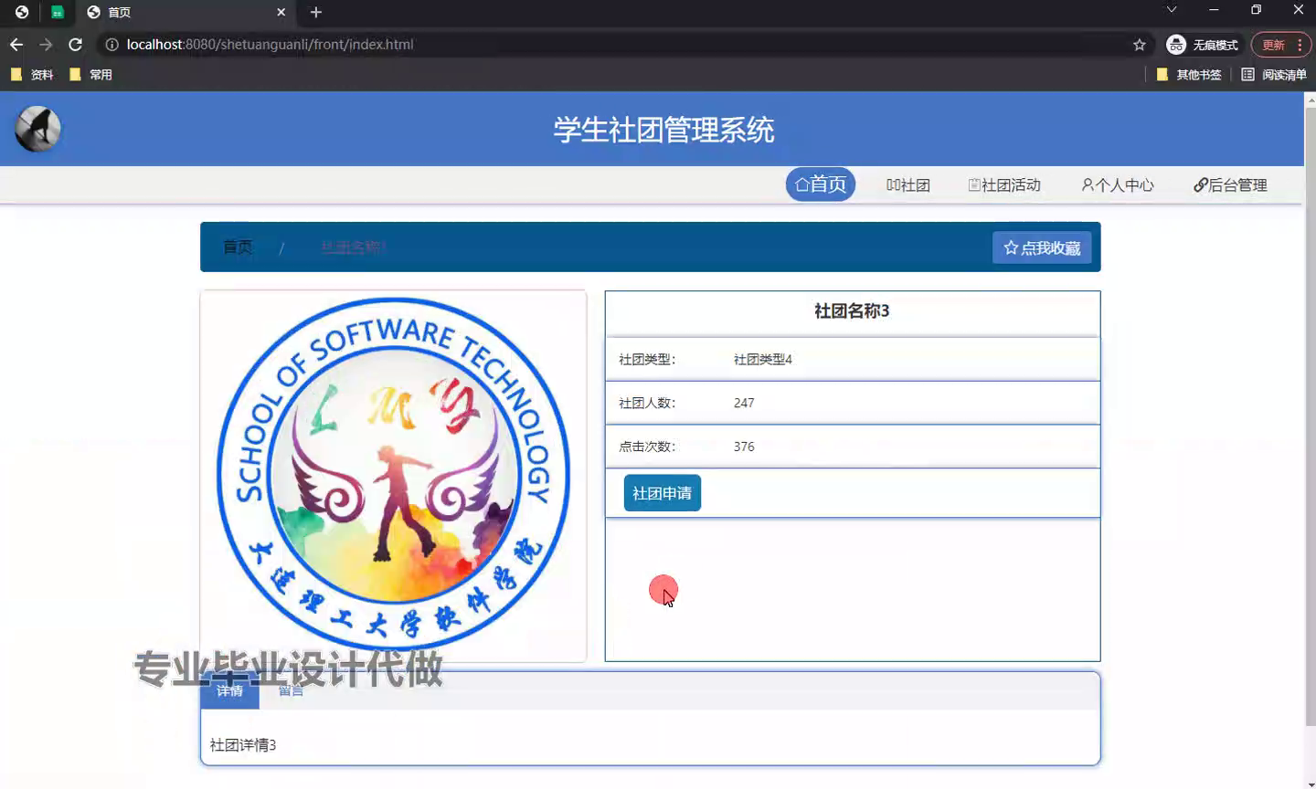Select the 详情 tab
This screenshot has width=1316, height=789.
(x=230, y=691)
